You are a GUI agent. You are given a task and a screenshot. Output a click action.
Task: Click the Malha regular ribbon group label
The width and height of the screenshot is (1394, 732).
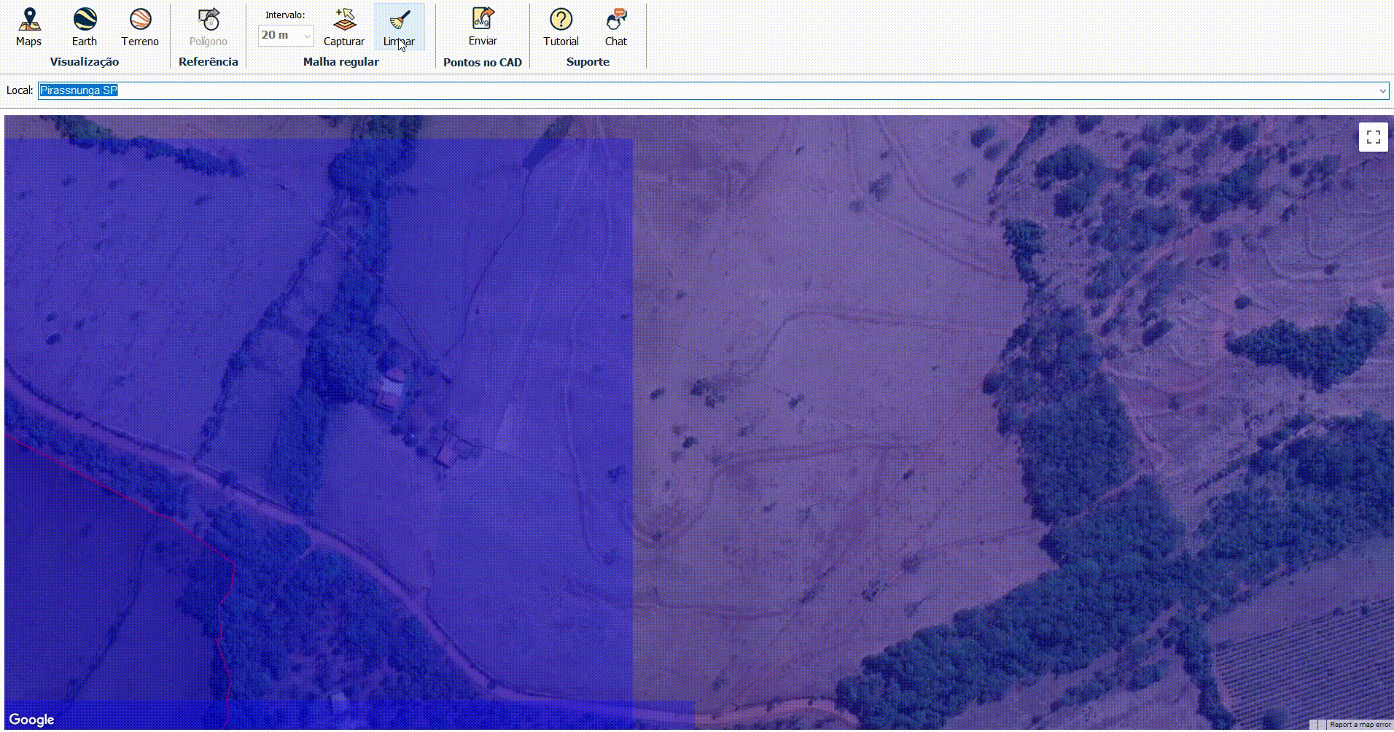pos(340,61)
